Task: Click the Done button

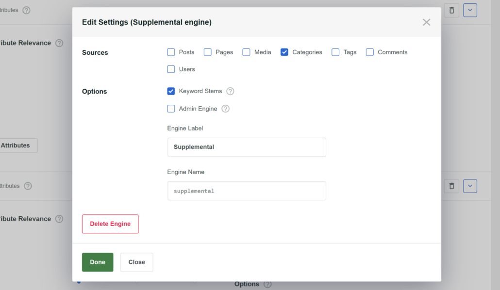Action: tap(98, 262)
